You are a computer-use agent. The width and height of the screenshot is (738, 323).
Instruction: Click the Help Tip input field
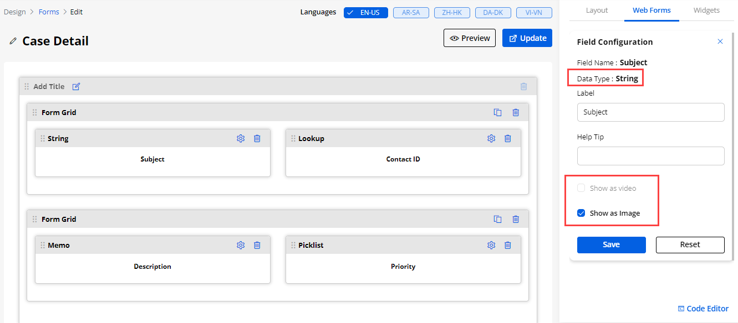[650, 156]
